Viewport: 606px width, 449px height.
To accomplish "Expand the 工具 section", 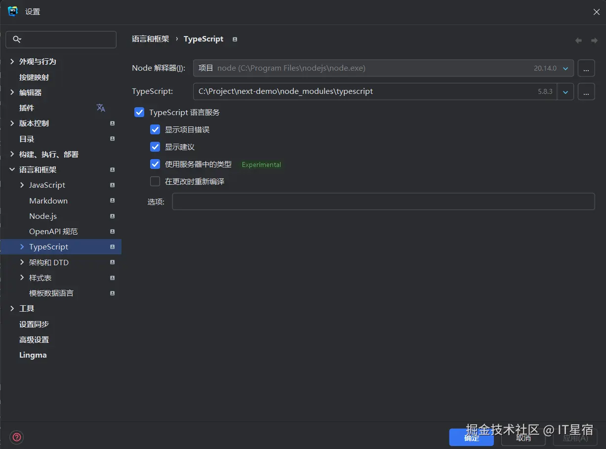I will click(x=12, y=308).
